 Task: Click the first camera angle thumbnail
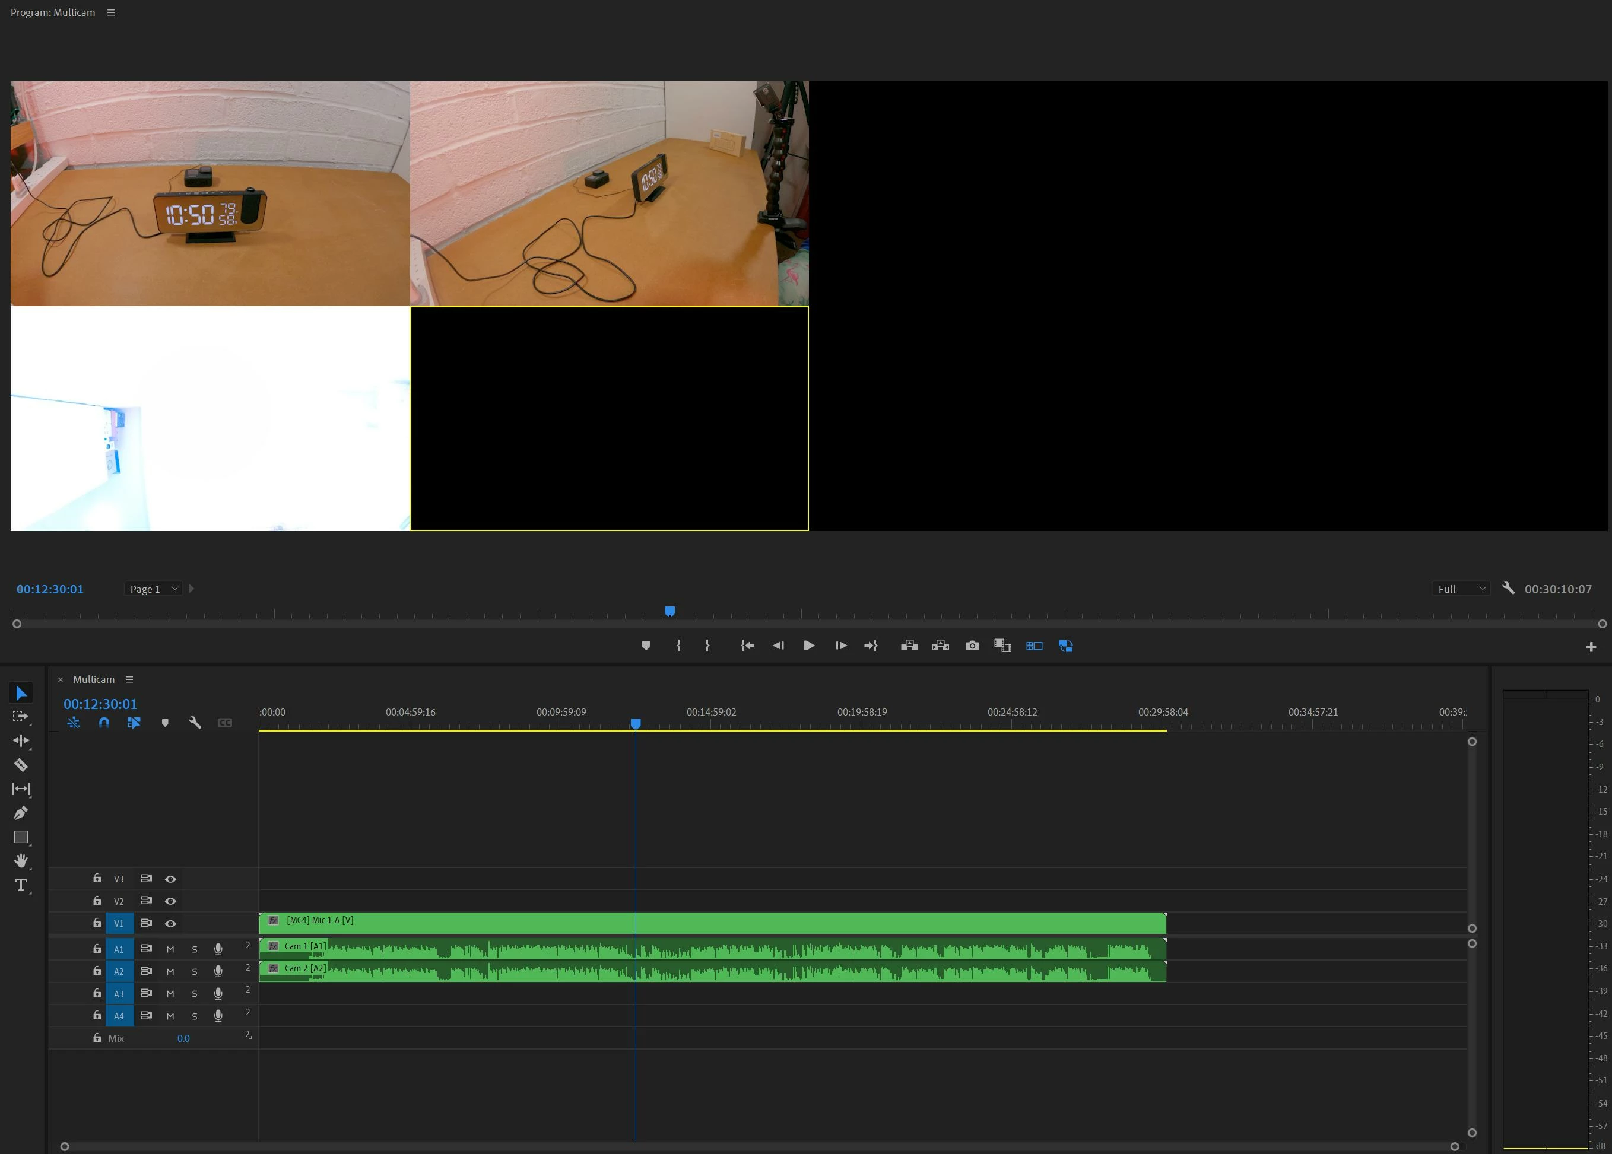(210, 193)
